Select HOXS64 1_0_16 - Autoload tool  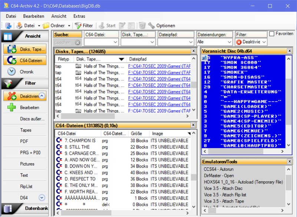point(243,182)
